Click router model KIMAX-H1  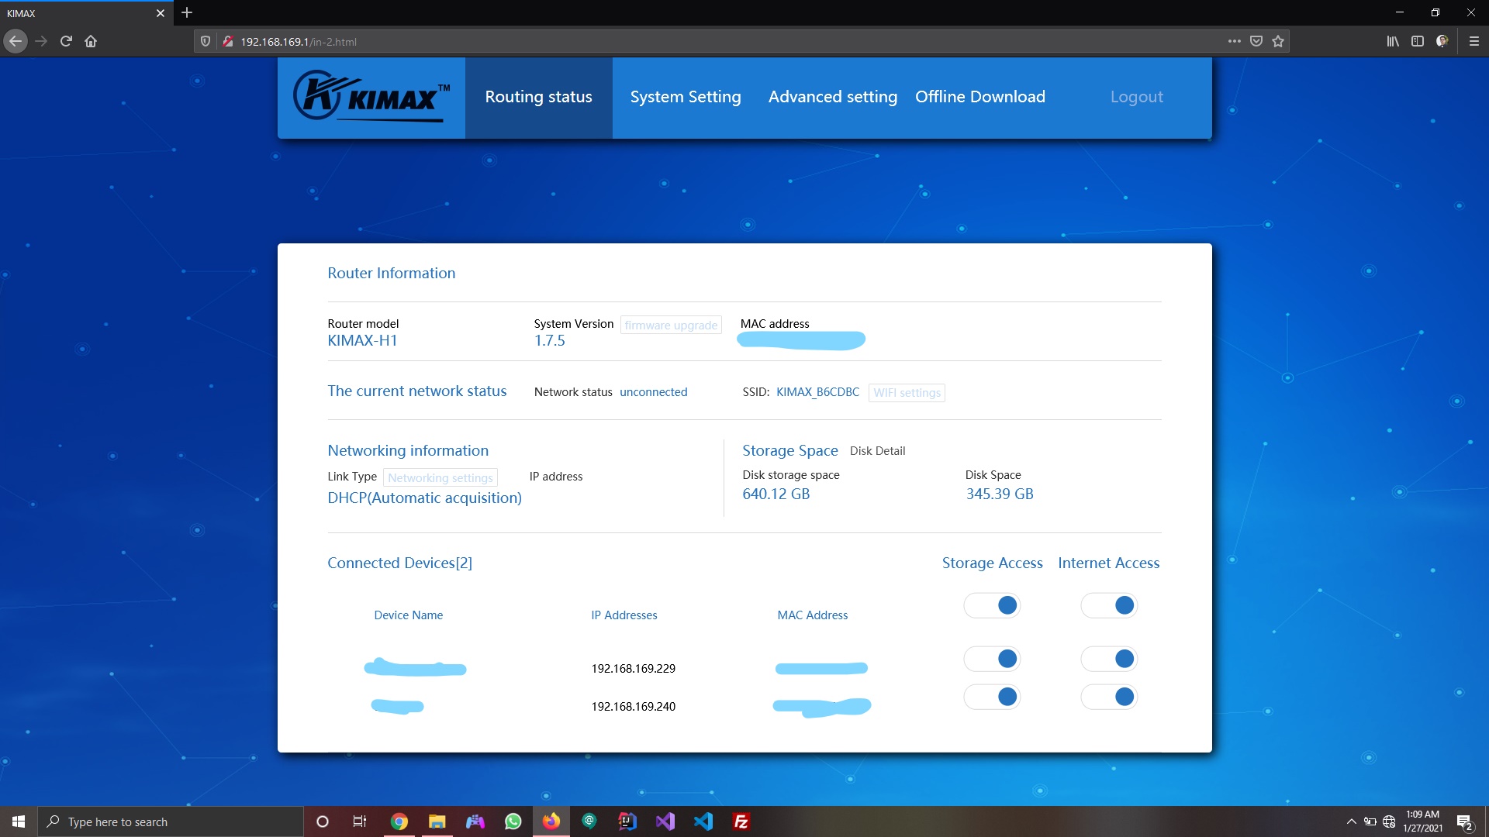[362, 341]
